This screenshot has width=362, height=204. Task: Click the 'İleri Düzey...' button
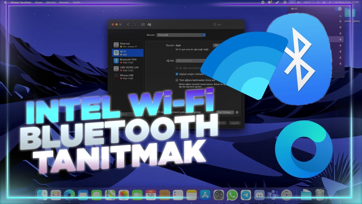pyautogui.click(x=225, y=112)
